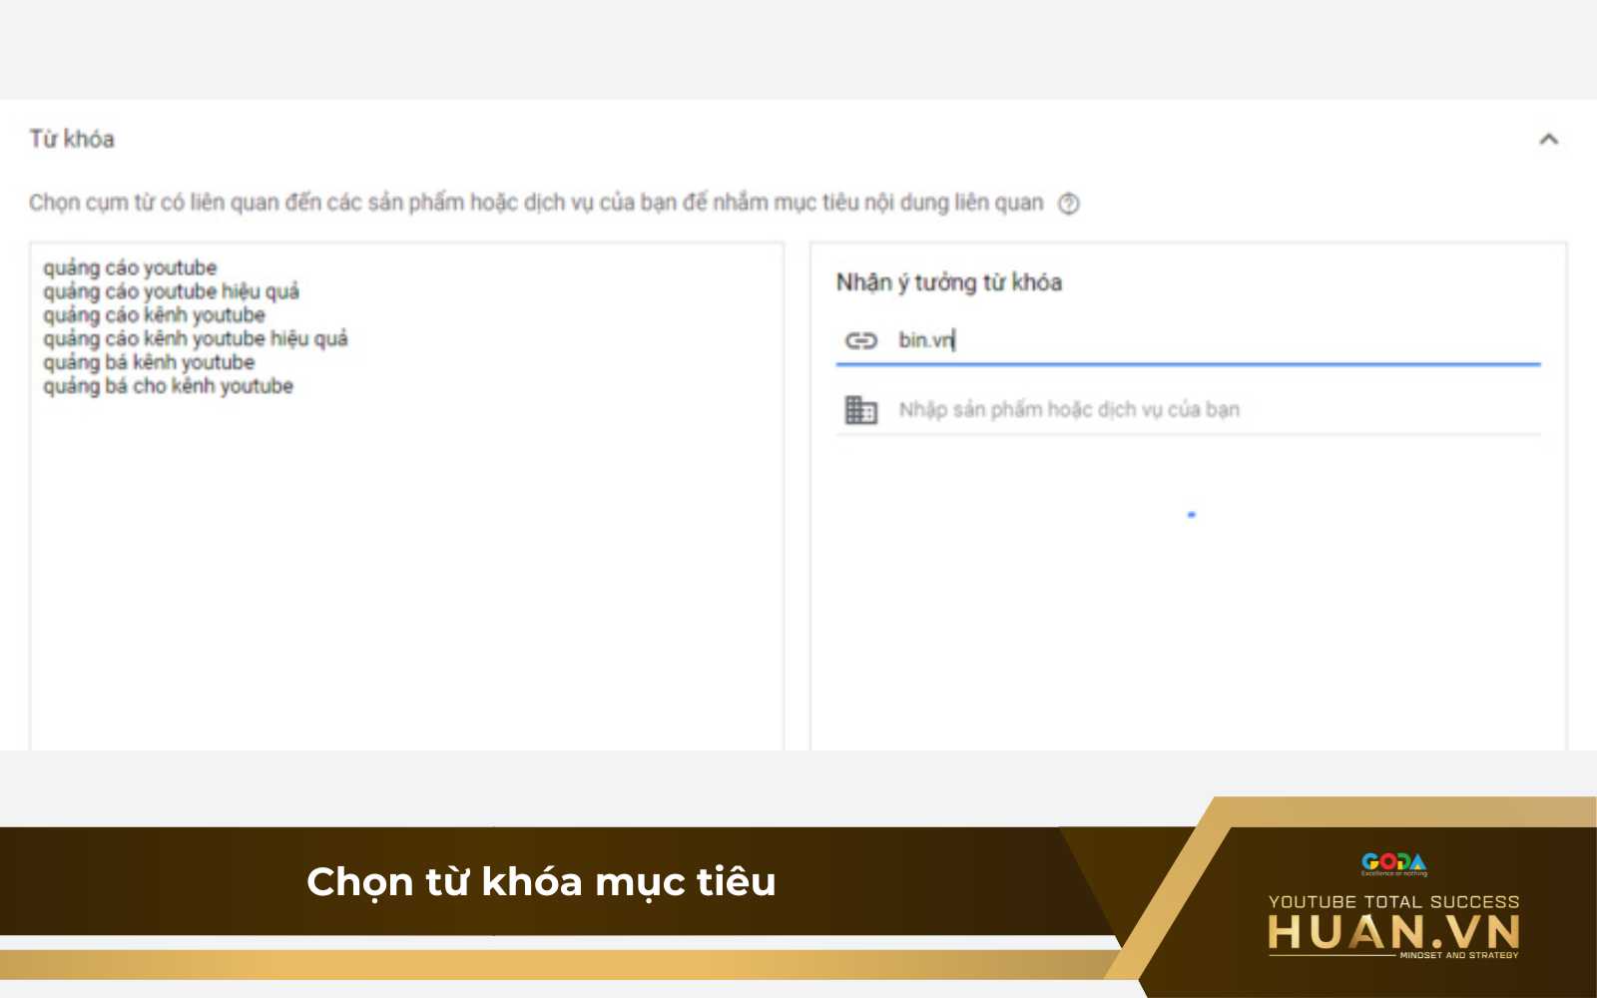Viewport: 1597px width, 998px height.
Task: Click the 'Từ khóa' section heading
Action: click(x=72, y=139)
